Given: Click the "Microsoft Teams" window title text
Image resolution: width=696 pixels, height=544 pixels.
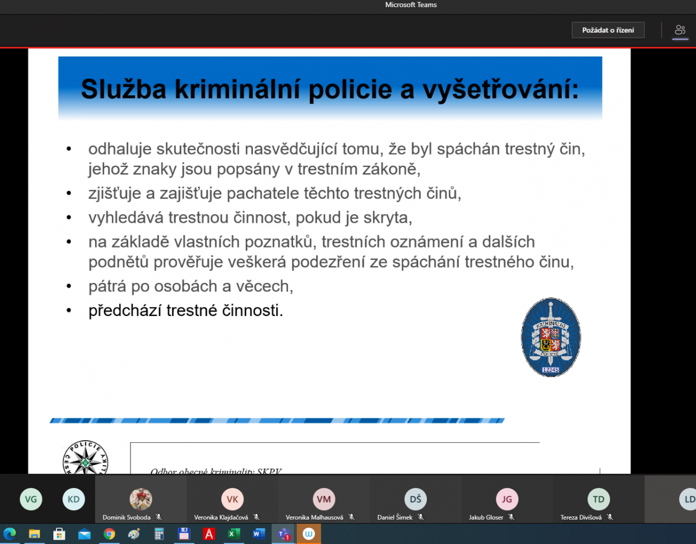Looking at the screenshot, I should point(411,5).
